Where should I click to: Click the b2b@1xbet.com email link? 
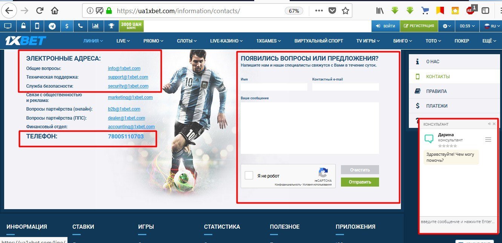(x=124, y=109)
